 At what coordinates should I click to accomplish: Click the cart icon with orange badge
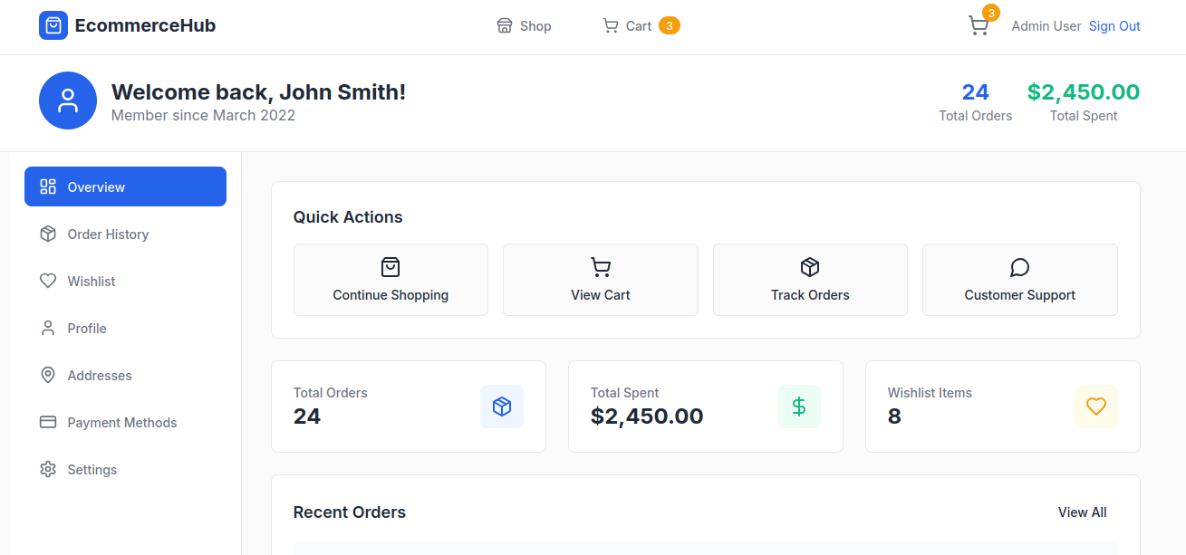[x=979, y=25]
